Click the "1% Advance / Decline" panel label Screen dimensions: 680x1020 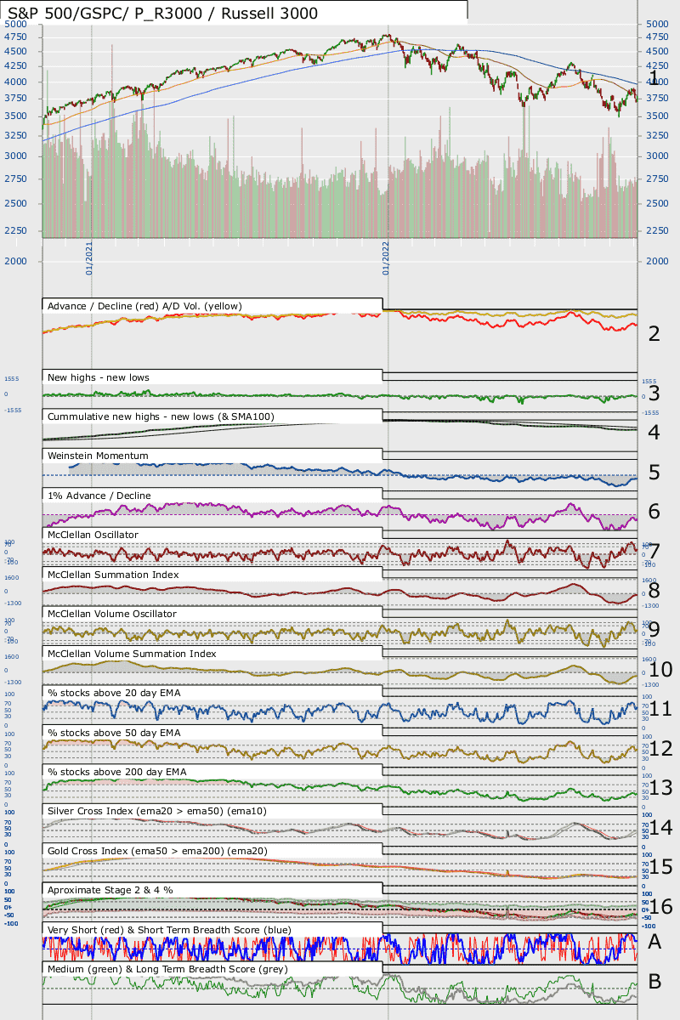(99, 495)
